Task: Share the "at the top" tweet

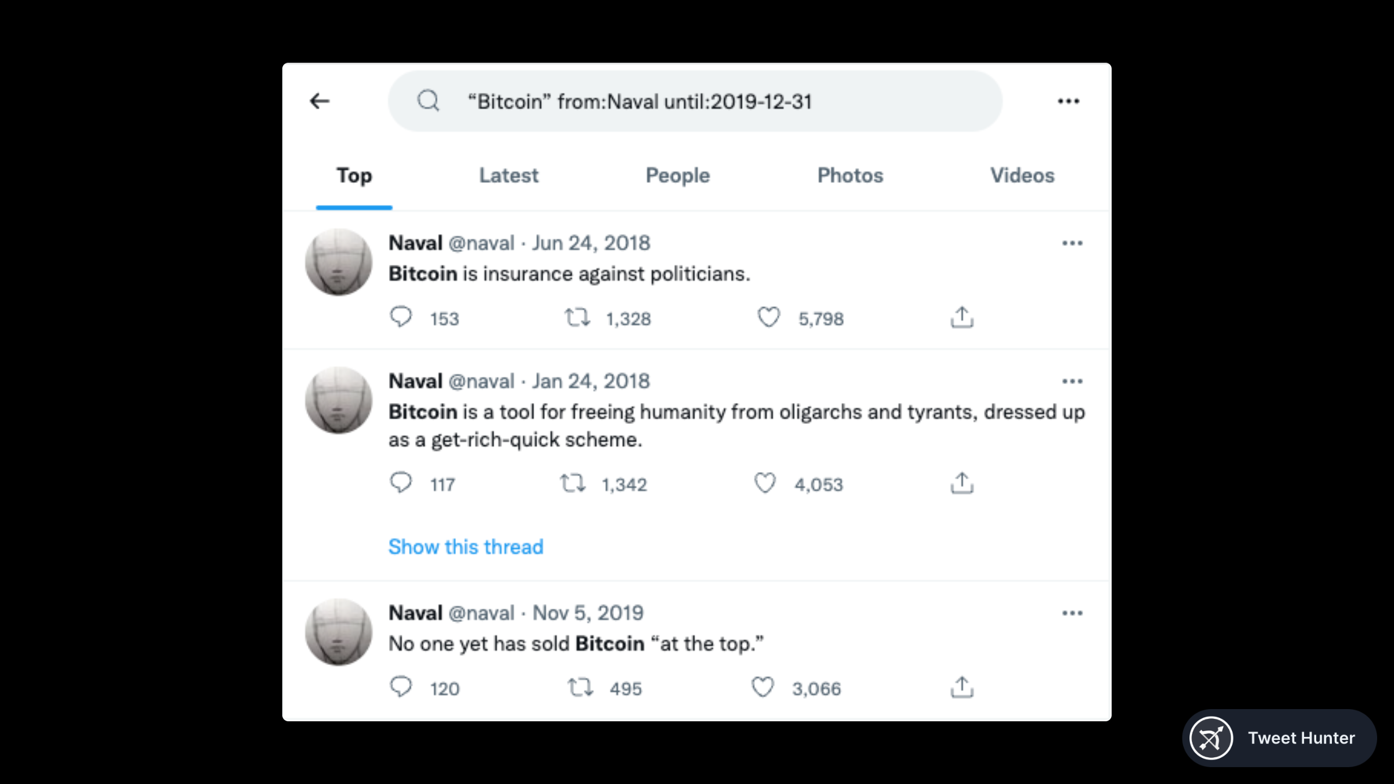Action: (962, 687)
